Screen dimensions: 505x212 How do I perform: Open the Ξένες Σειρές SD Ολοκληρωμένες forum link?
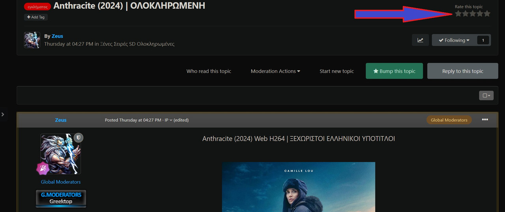(x=137, y=44)
